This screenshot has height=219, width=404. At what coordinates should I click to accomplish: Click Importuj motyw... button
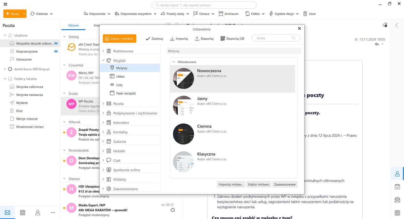tap(231, 184)
